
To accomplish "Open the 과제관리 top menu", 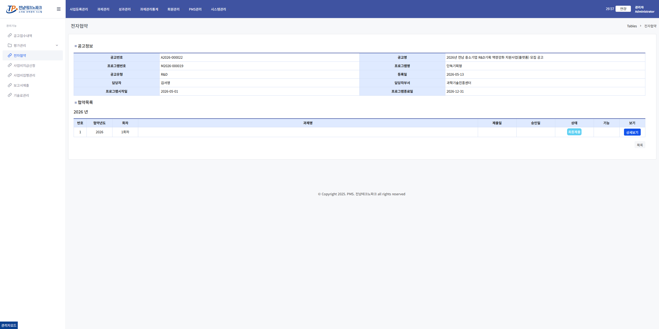I will [103, 9].
